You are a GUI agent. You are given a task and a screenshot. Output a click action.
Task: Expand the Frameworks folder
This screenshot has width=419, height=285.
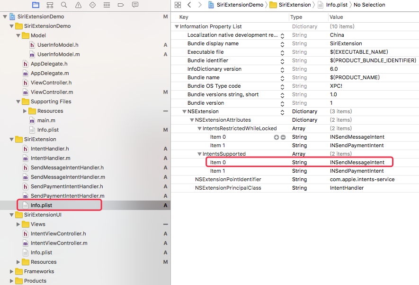tap(12, 271)
